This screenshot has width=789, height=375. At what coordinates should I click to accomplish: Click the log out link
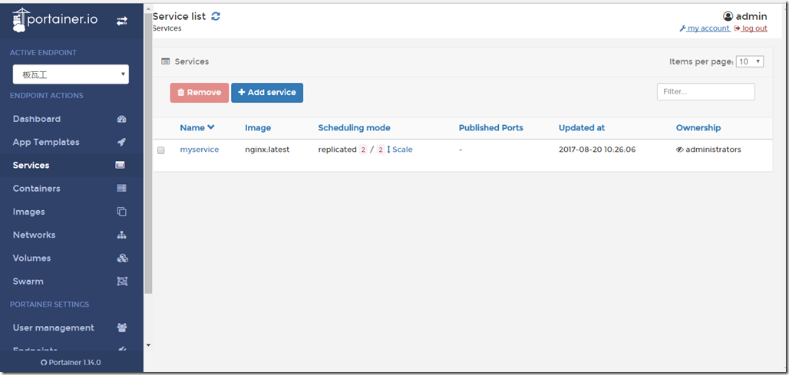(751, 28)
